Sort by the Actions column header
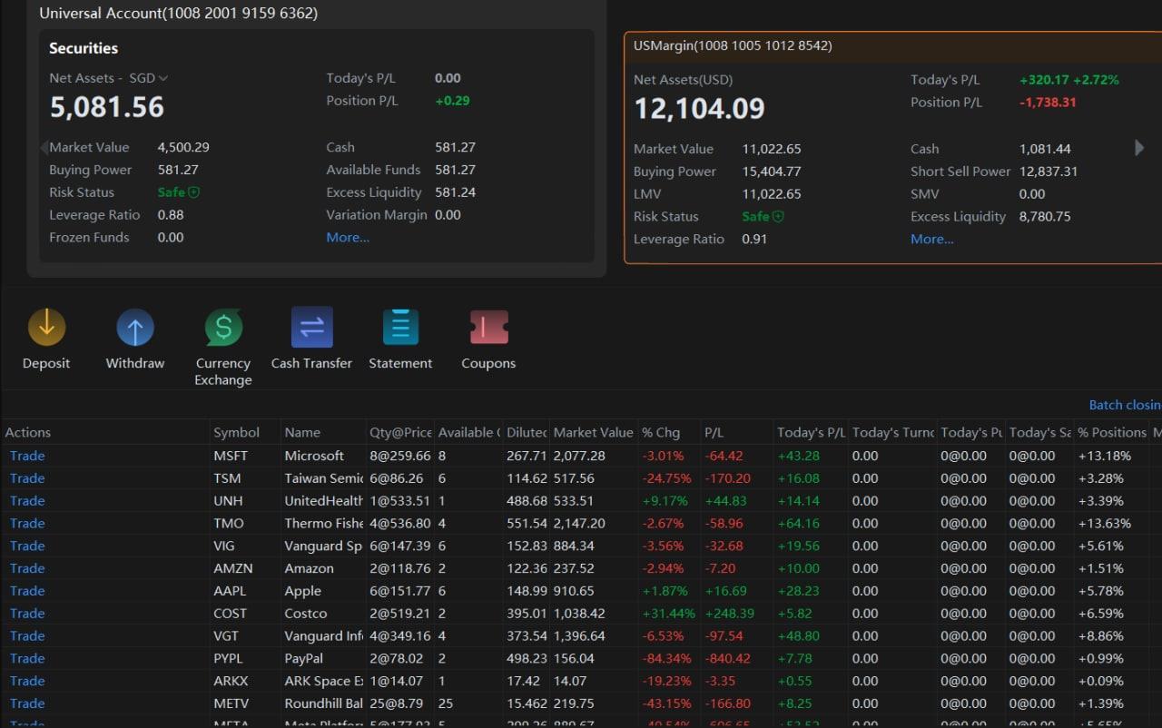This screenshot has height=728, width=1162. click(x=28, y=433)
